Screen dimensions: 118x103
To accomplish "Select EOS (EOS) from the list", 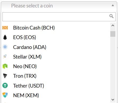I will point(56,37).
